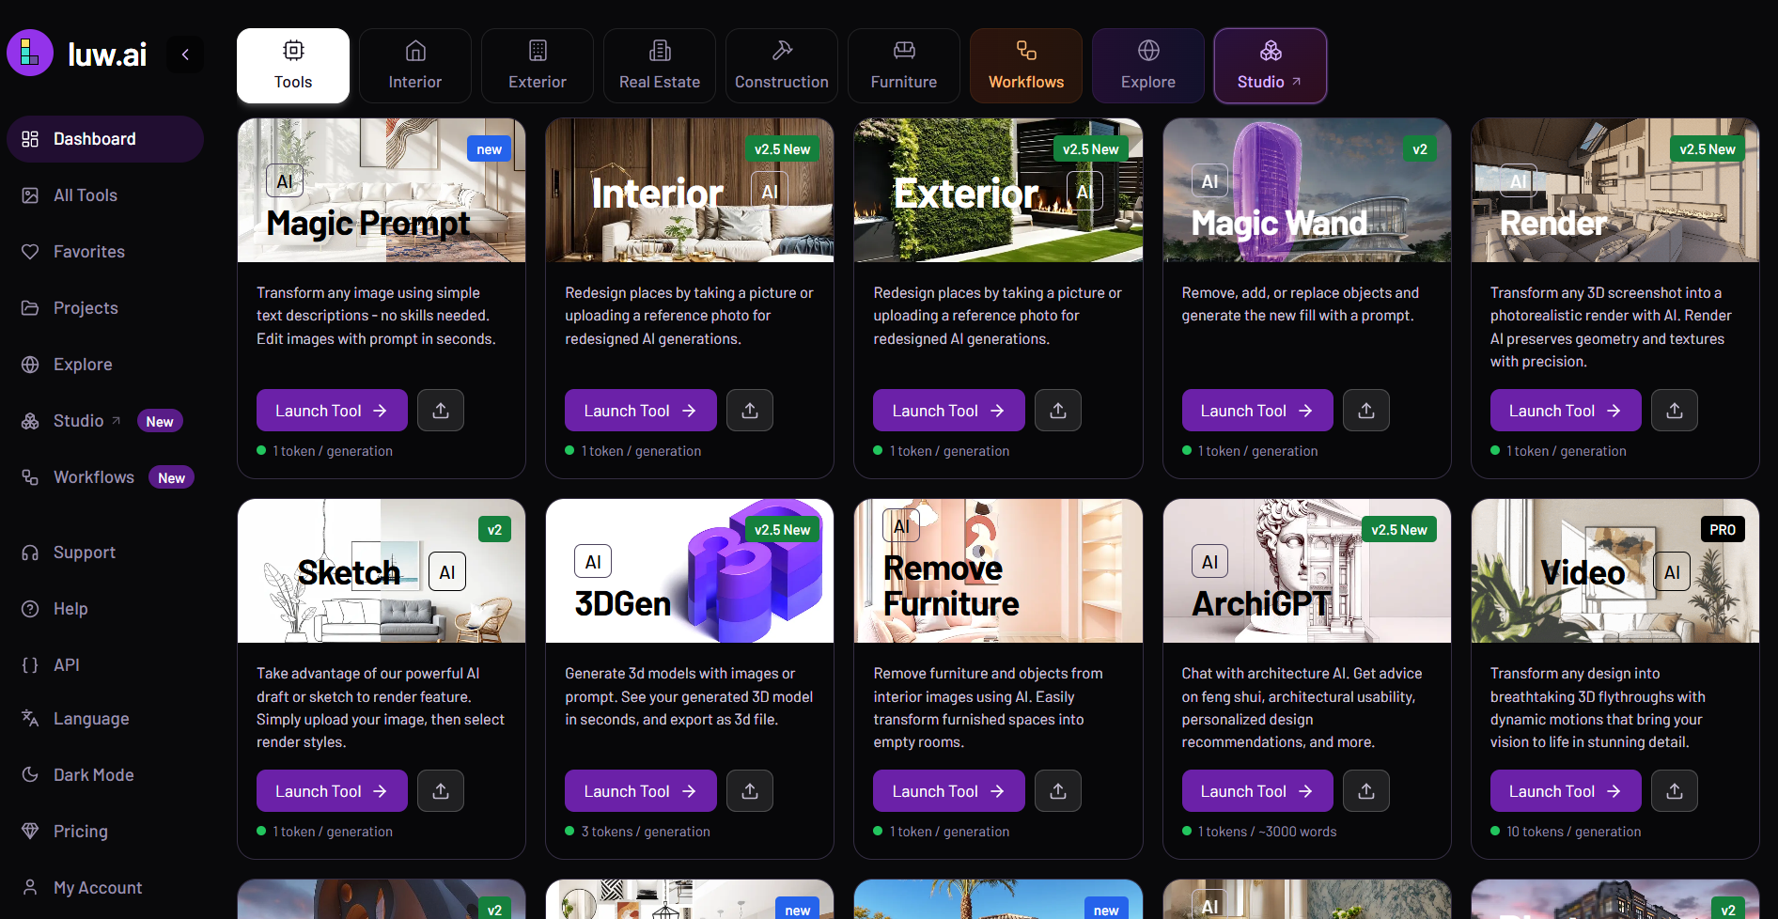Click the share icon on Video card

click(1675, 791)
